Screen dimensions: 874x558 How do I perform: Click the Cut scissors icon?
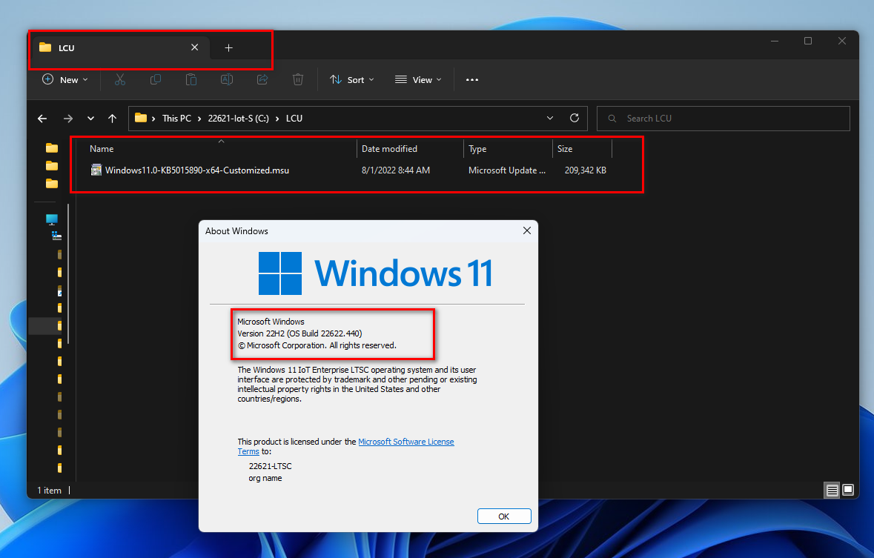(120, 80)
